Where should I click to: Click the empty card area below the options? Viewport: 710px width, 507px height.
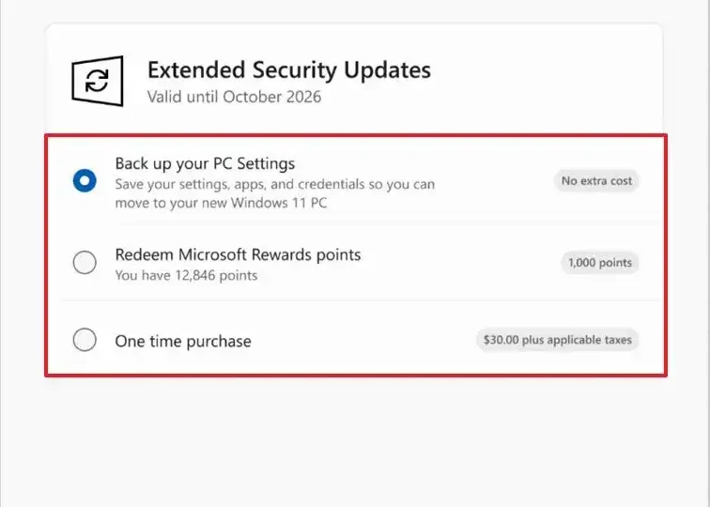pos(354,432)
